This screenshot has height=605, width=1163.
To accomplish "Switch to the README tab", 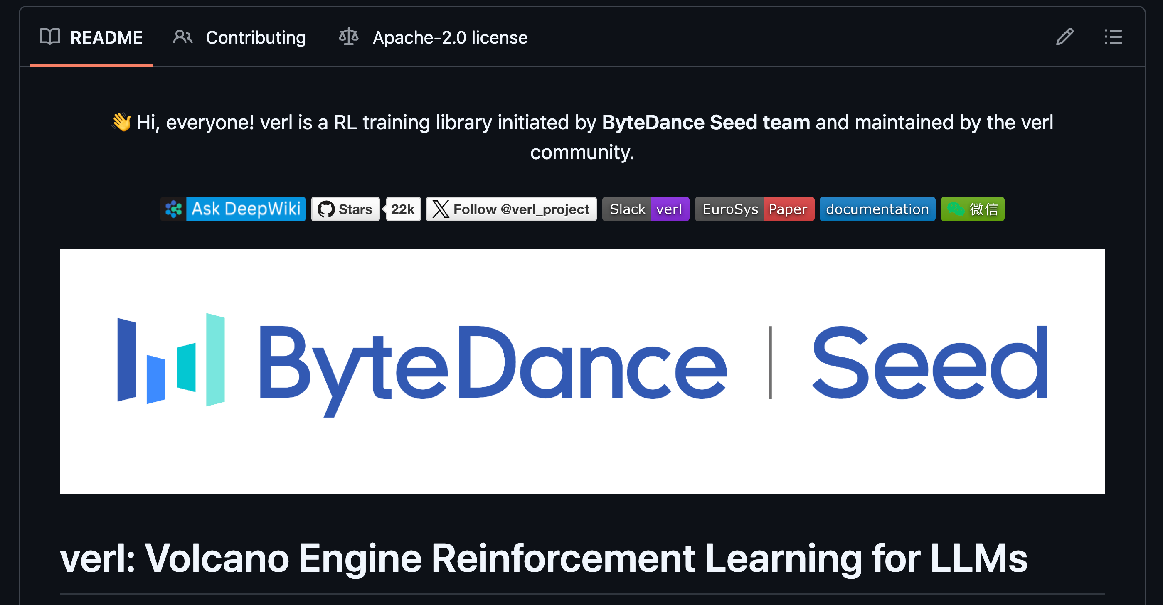I will pos(91,37).
